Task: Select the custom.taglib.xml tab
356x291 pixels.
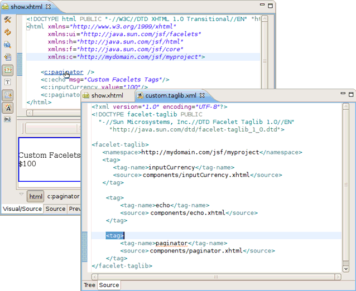Action: click(x=171, y=95)
